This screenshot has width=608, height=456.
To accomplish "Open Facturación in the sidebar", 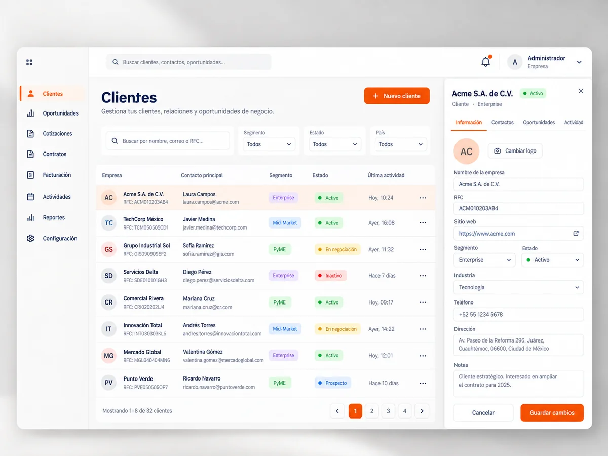I will (x=53, y=175).
